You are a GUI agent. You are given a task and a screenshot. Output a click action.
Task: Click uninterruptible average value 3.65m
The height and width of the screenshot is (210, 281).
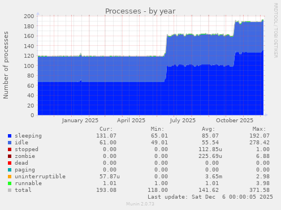coord(214,177)
